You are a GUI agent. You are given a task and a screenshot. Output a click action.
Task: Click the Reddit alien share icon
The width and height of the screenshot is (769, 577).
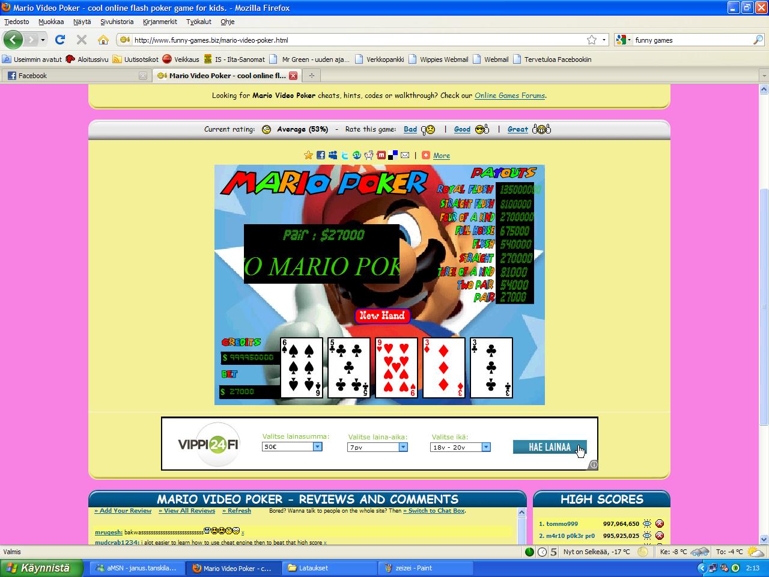pos(369,155)
